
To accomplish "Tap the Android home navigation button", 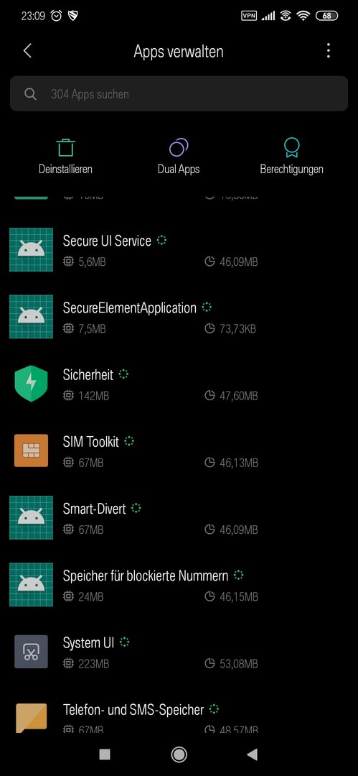I will click(179, 754).
